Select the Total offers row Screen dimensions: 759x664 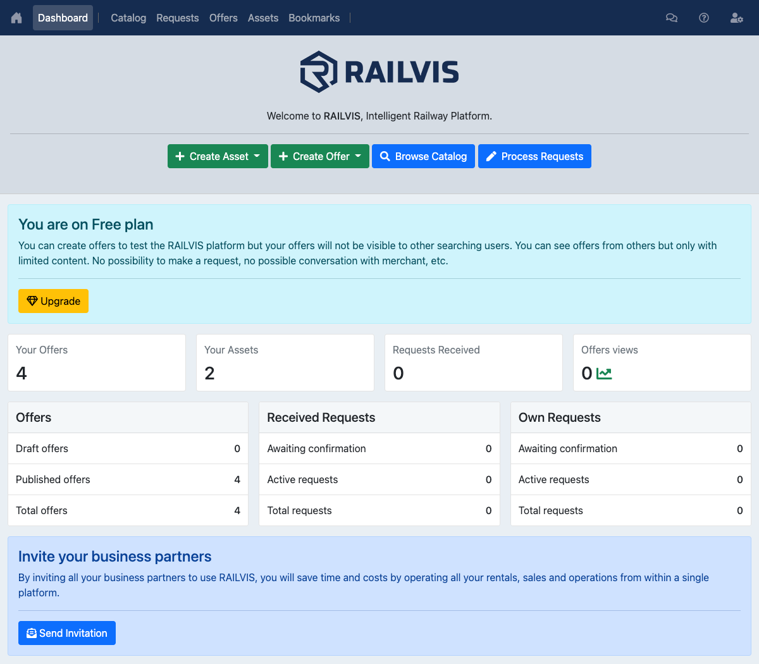(128, 510)
